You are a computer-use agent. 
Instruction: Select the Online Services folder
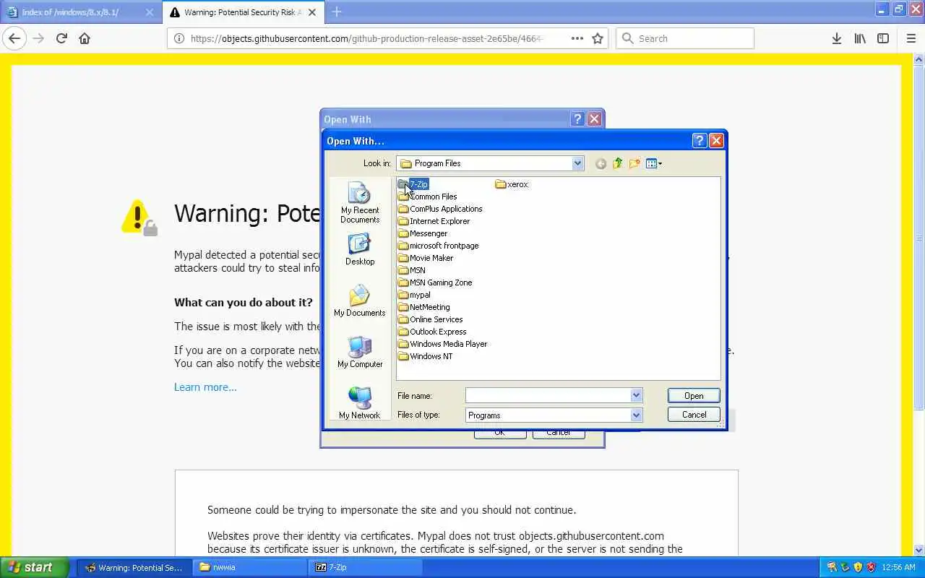pyautogui.click(x=431, y=319)
